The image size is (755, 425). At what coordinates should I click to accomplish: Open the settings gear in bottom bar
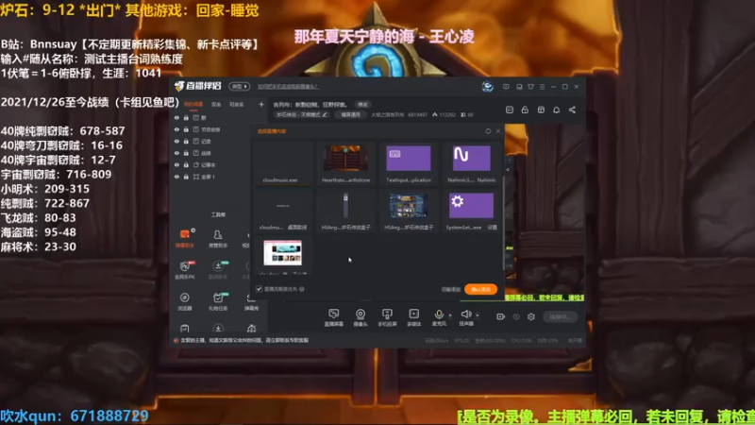[531, 316]
